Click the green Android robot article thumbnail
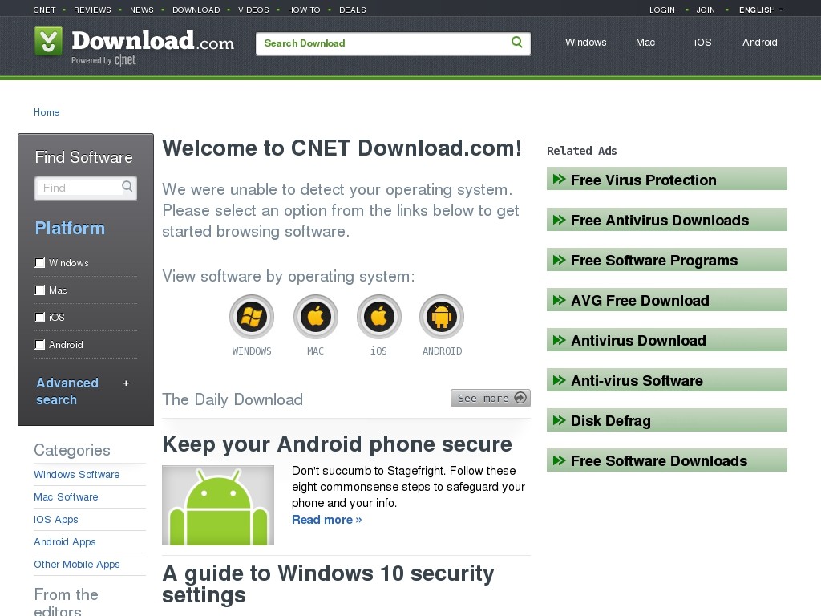The width and height of the screenshot is (821, 616). point(218,505)
